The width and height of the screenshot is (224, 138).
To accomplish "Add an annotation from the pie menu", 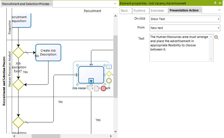I will coord(89,88).
